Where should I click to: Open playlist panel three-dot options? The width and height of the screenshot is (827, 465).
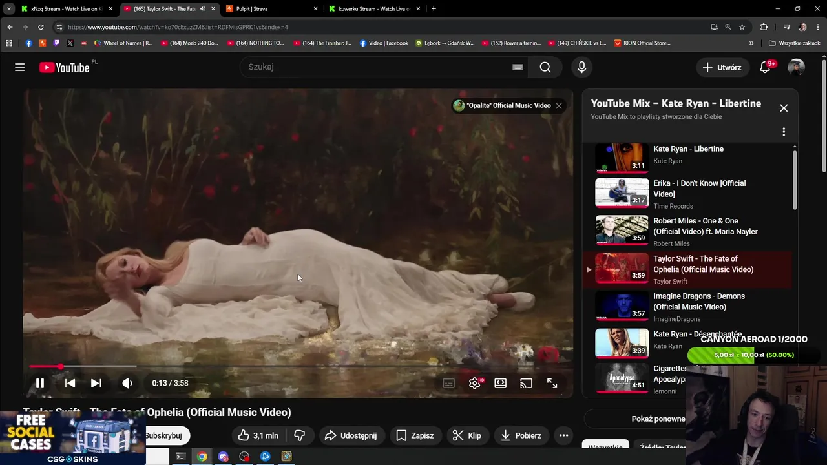784,132
